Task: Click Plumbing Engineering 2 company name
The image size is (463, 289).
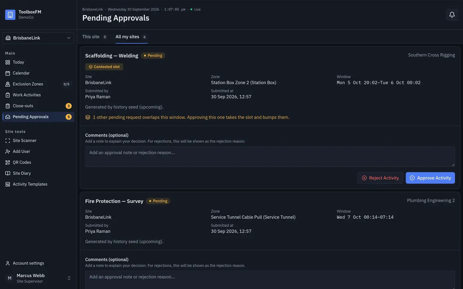Action: point(431,200)
